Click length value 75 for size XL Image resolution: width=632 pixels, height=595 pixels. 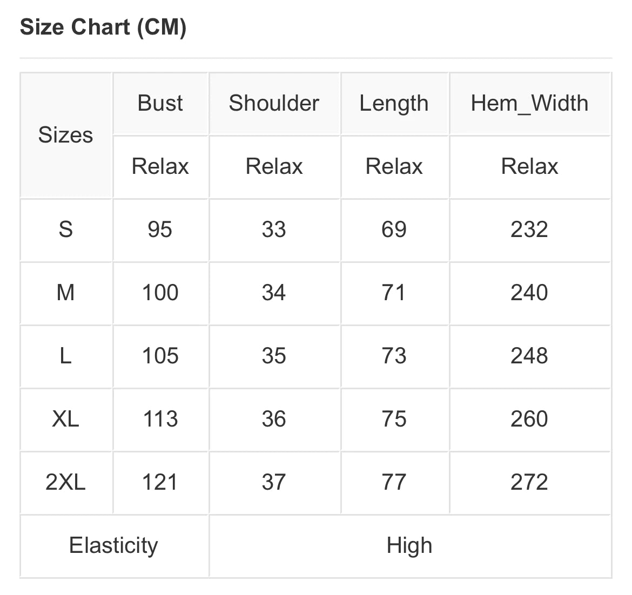point(394,419)
